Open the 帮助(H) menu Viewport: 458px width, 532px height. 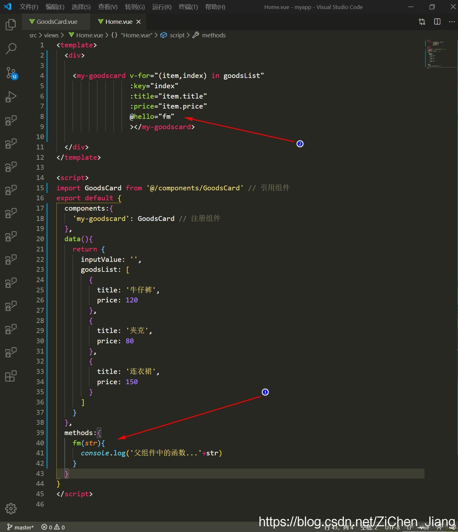click(x=215, y=7)
